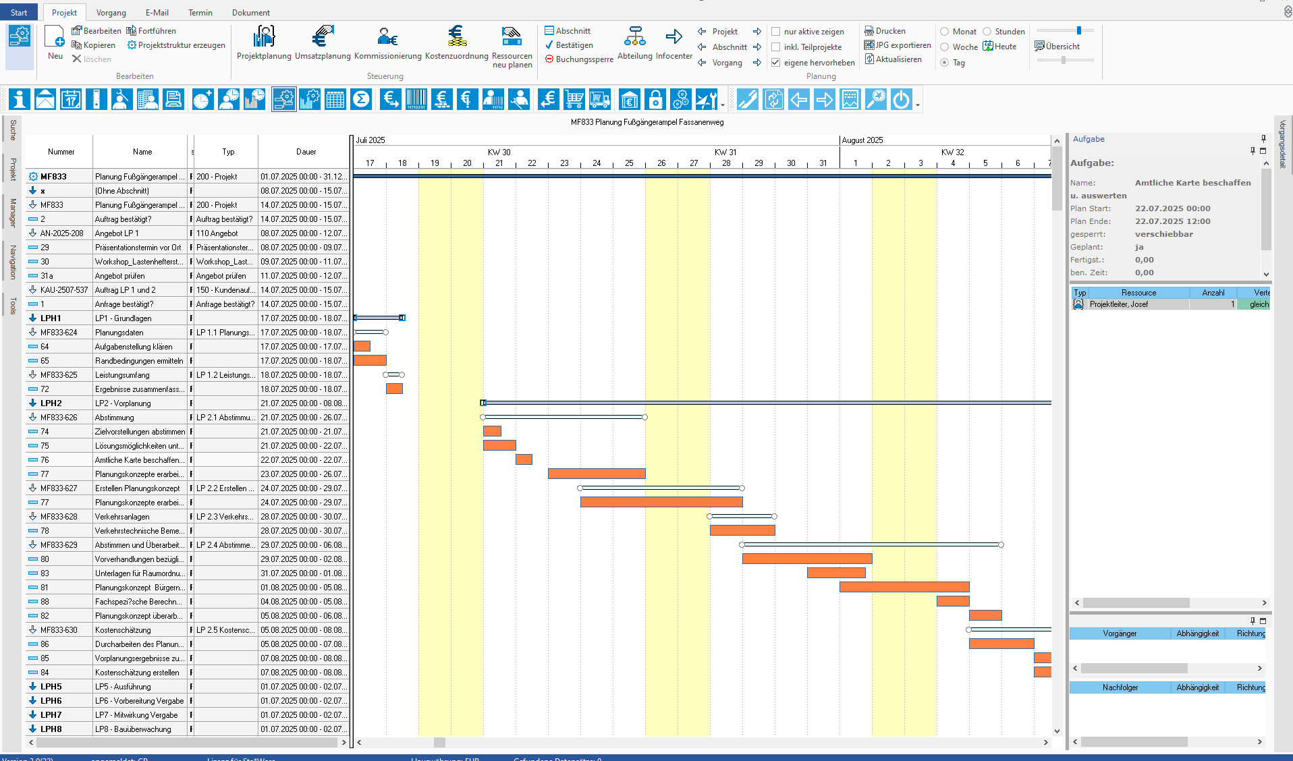Click JPG exportieren button
The height and width of the screenshot is (761, 1293).
click(898, 45)
